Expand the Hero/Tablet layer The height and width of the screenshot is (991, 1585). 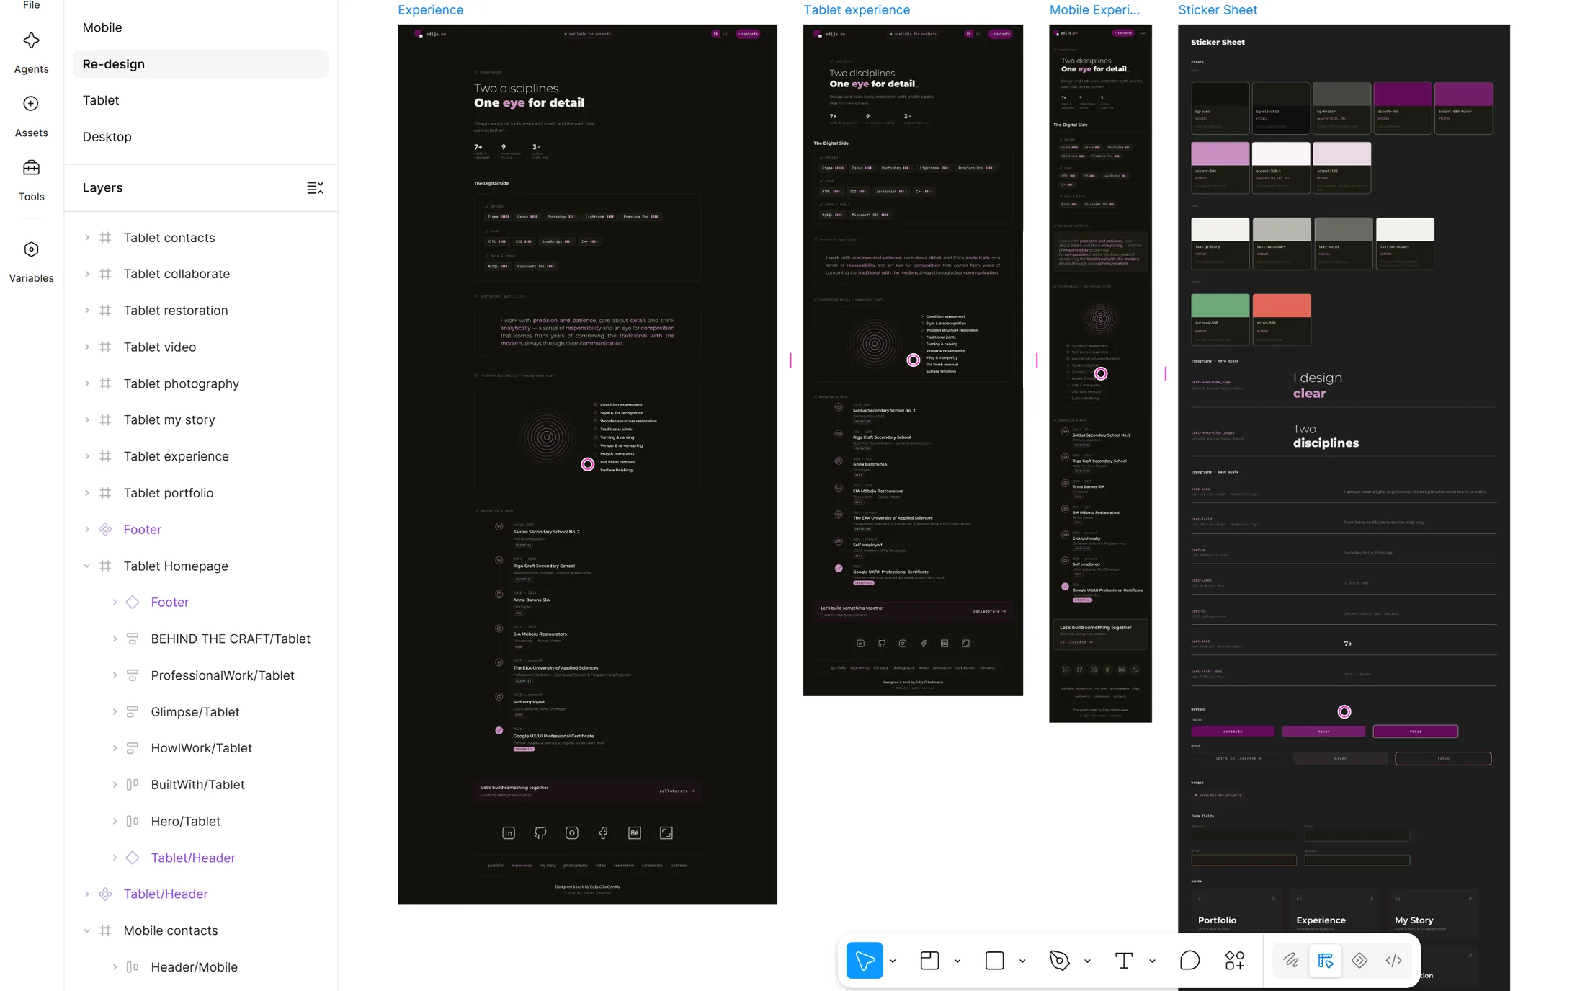(115, 821)
